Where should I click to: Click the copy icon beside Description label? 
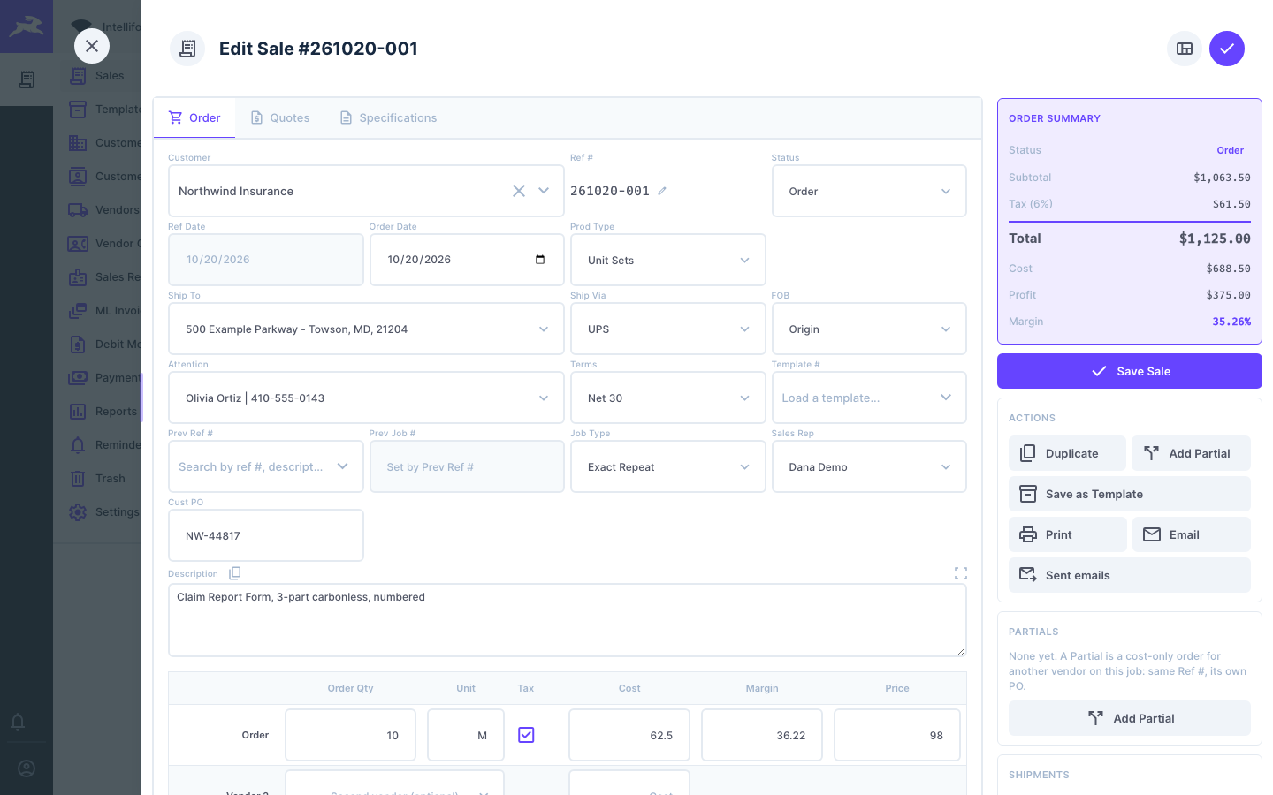(234, 573)
